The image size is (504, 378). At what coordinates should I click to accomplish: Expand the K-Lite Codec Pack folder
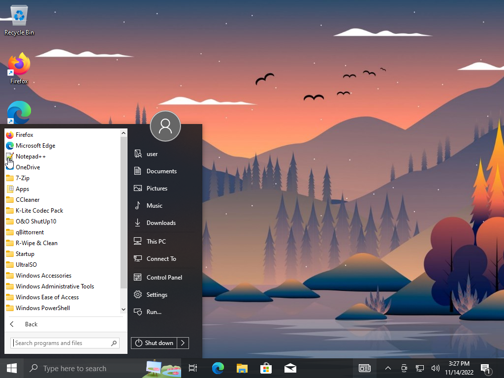(63, 211)
